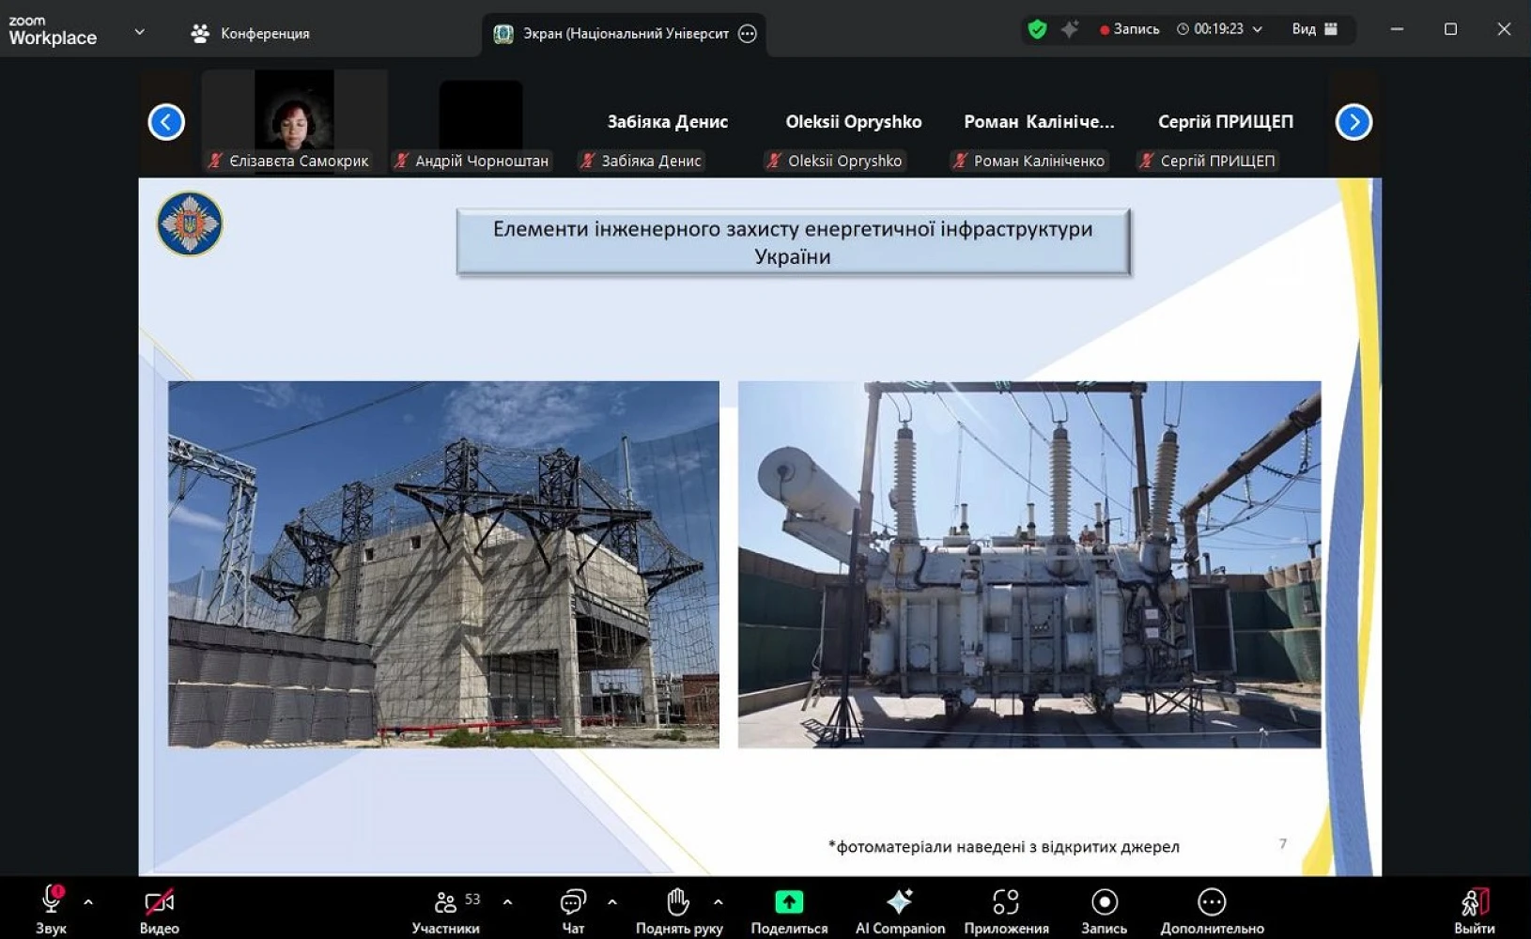Open AI Companion sparkle icon
This screenshot has width=1531, height=939.
pos(899,902)
